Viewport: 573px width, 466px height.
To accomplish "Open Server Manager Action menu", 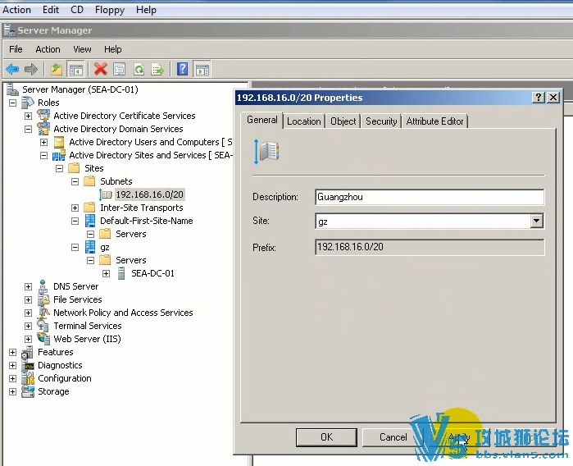I will click(48, 49).
